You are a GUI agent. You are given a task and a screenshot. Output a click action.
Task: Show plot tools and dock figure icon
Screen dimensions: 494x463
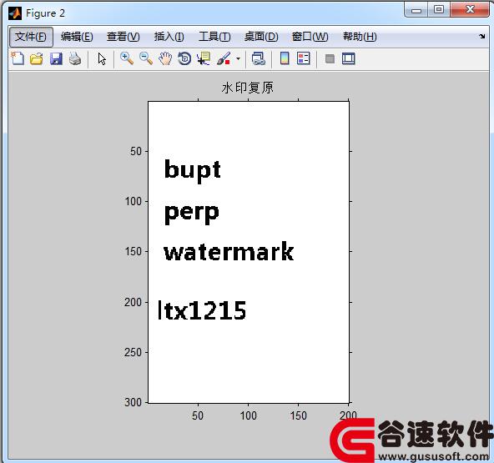click(349, 58)
